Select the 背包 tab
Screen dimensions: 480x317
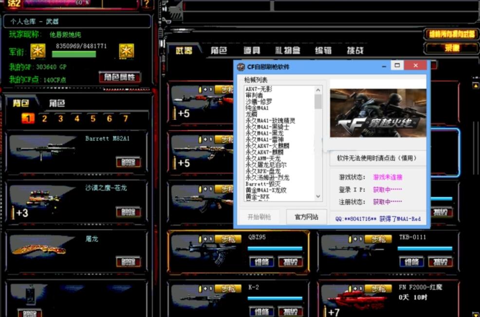[x=21, y=103]
